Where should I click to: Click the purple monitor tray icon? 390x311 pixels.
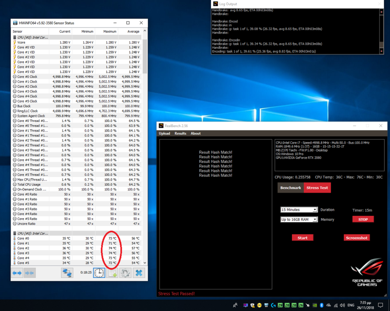click(246, 305)
